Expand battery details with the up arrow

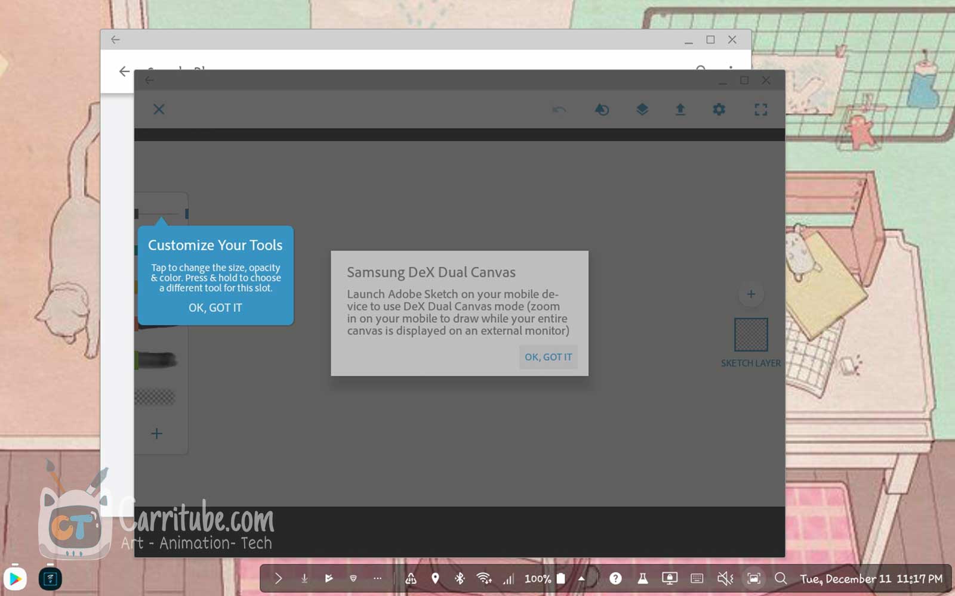pyautogui.click(x=581, y=578)
